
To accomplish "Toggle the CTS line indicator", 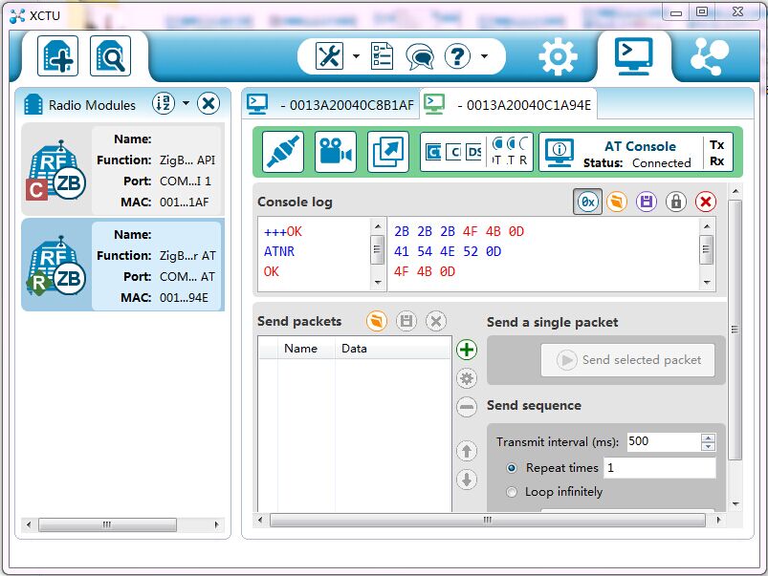I will [x=433, y=152].
